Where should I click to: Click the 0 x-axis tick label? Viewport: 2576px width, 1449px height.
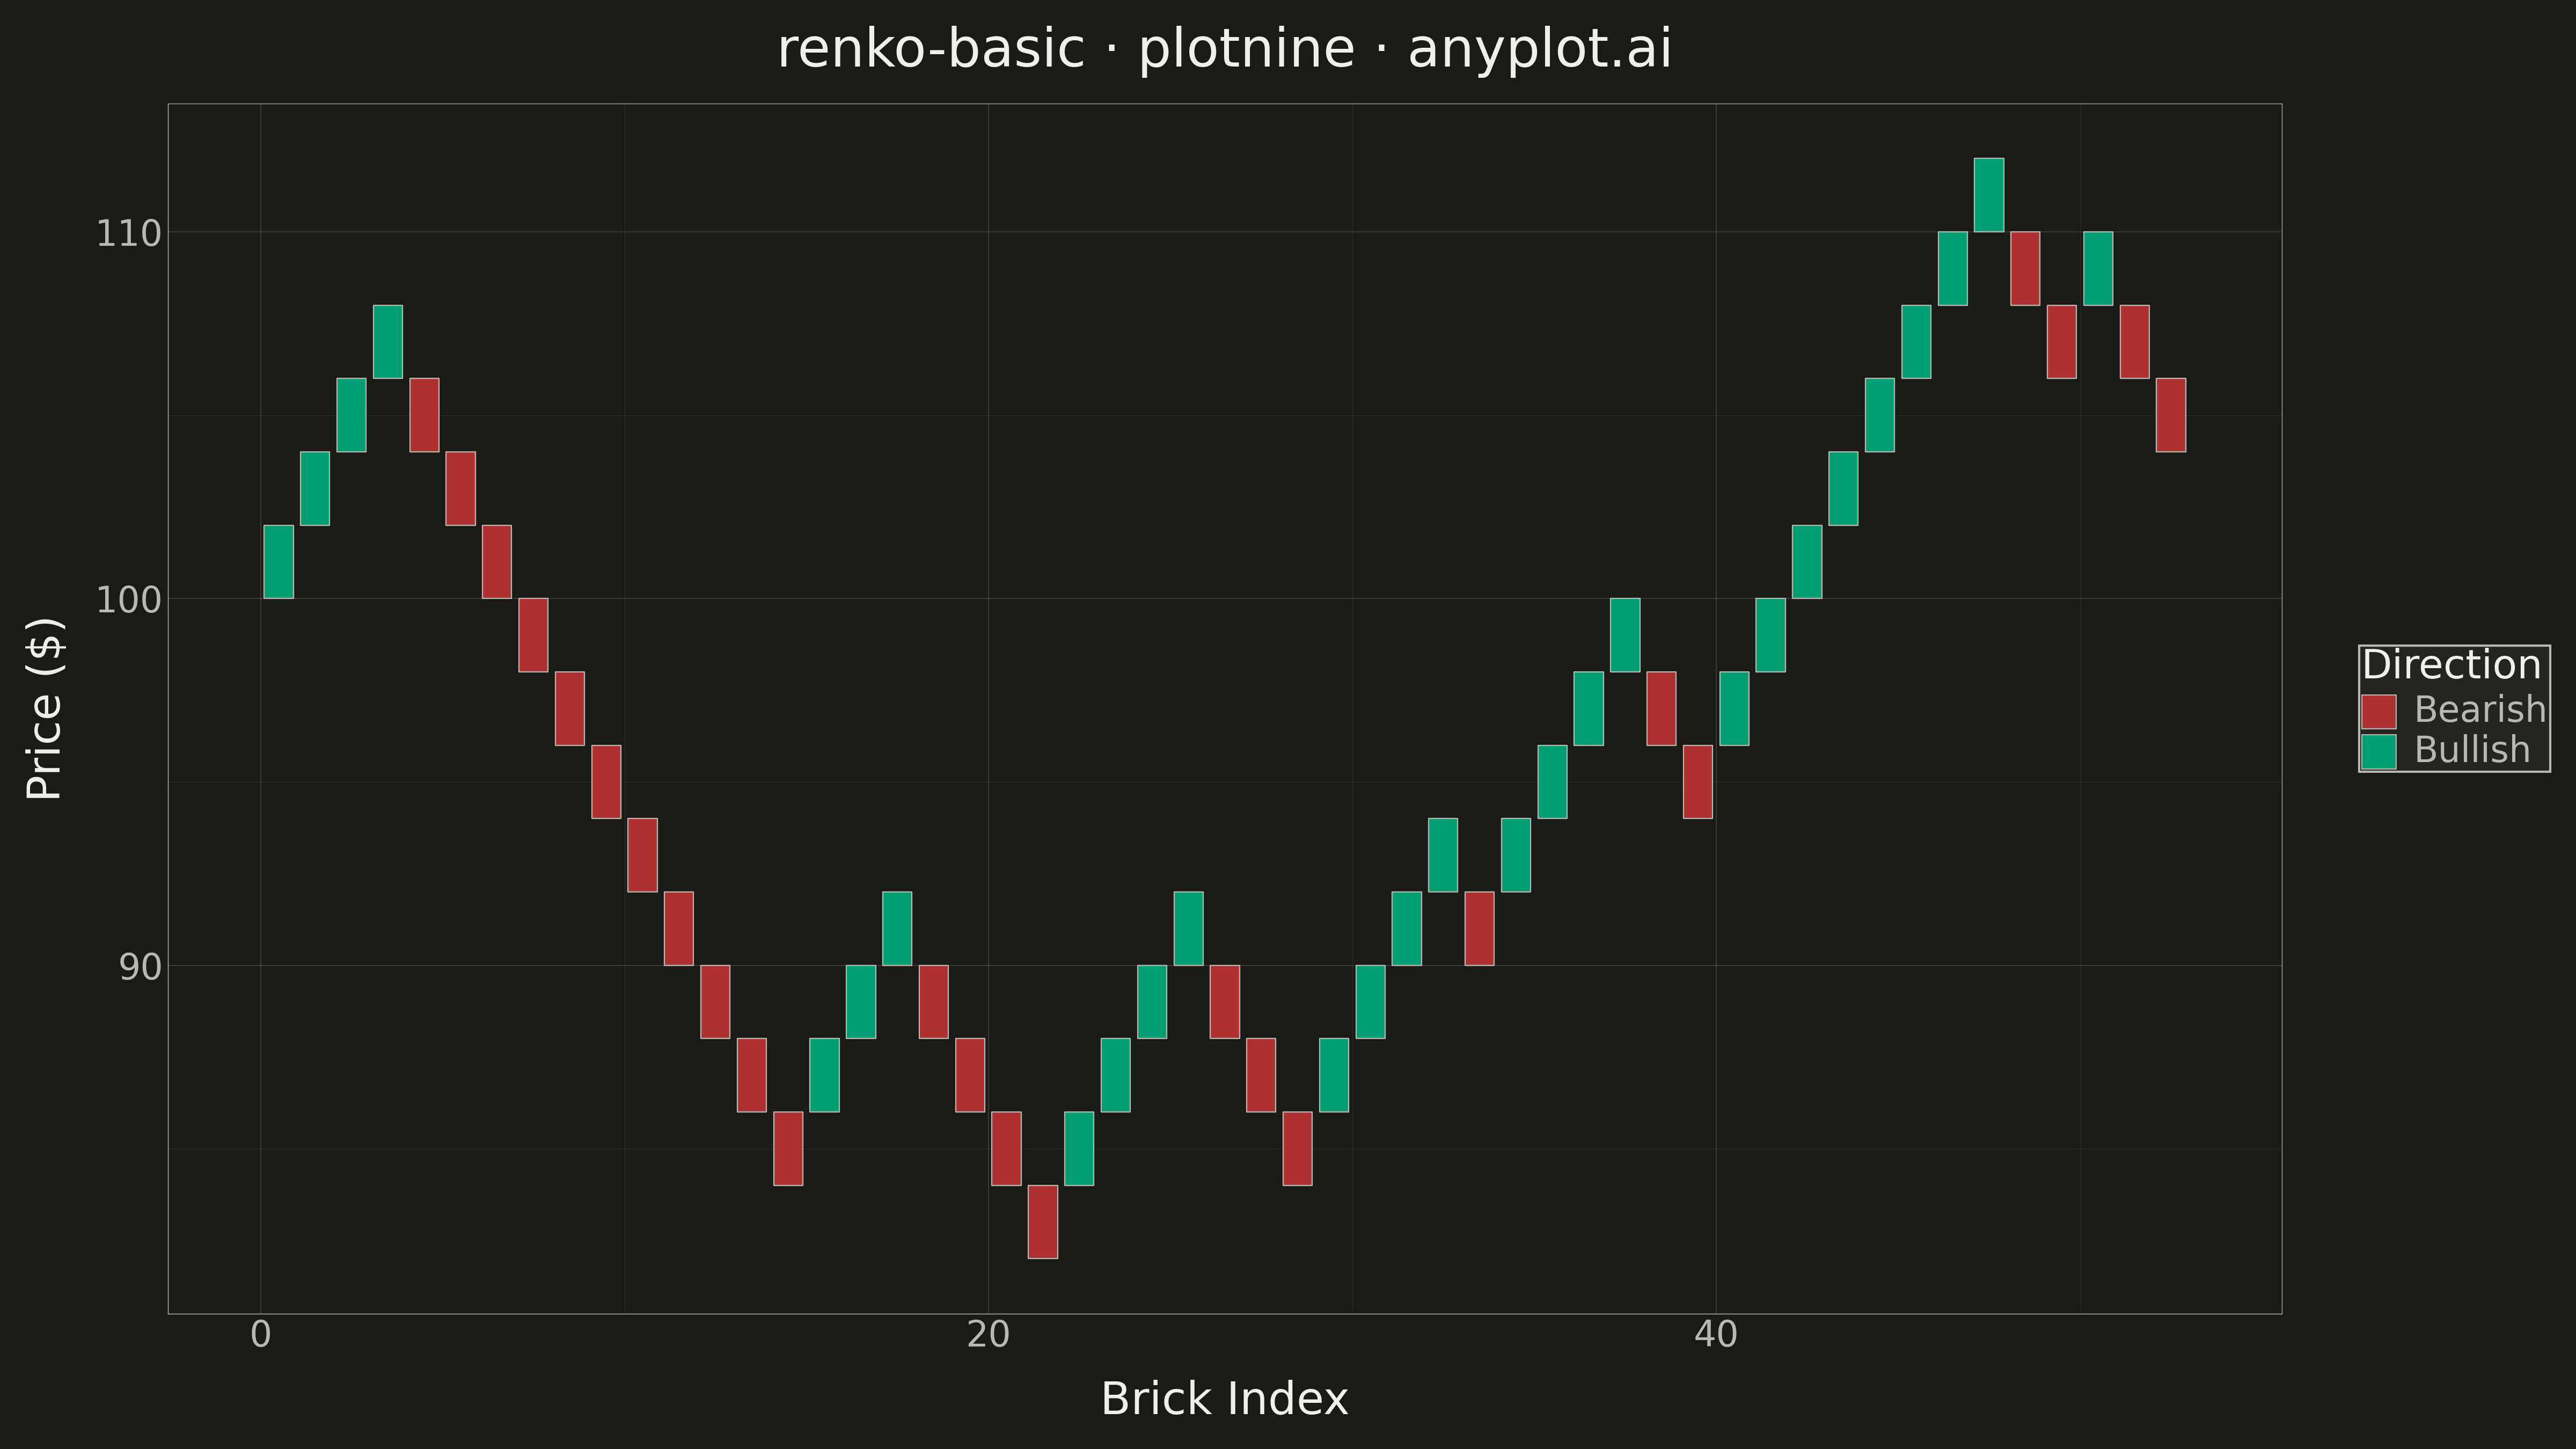[261, 1335]
